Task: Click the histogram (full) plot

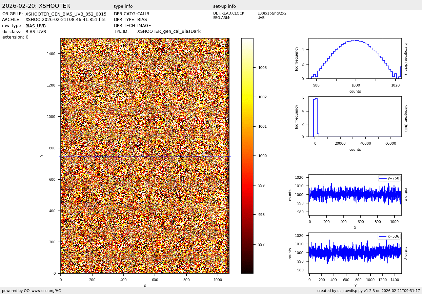Action: click(x=355, y=117)
